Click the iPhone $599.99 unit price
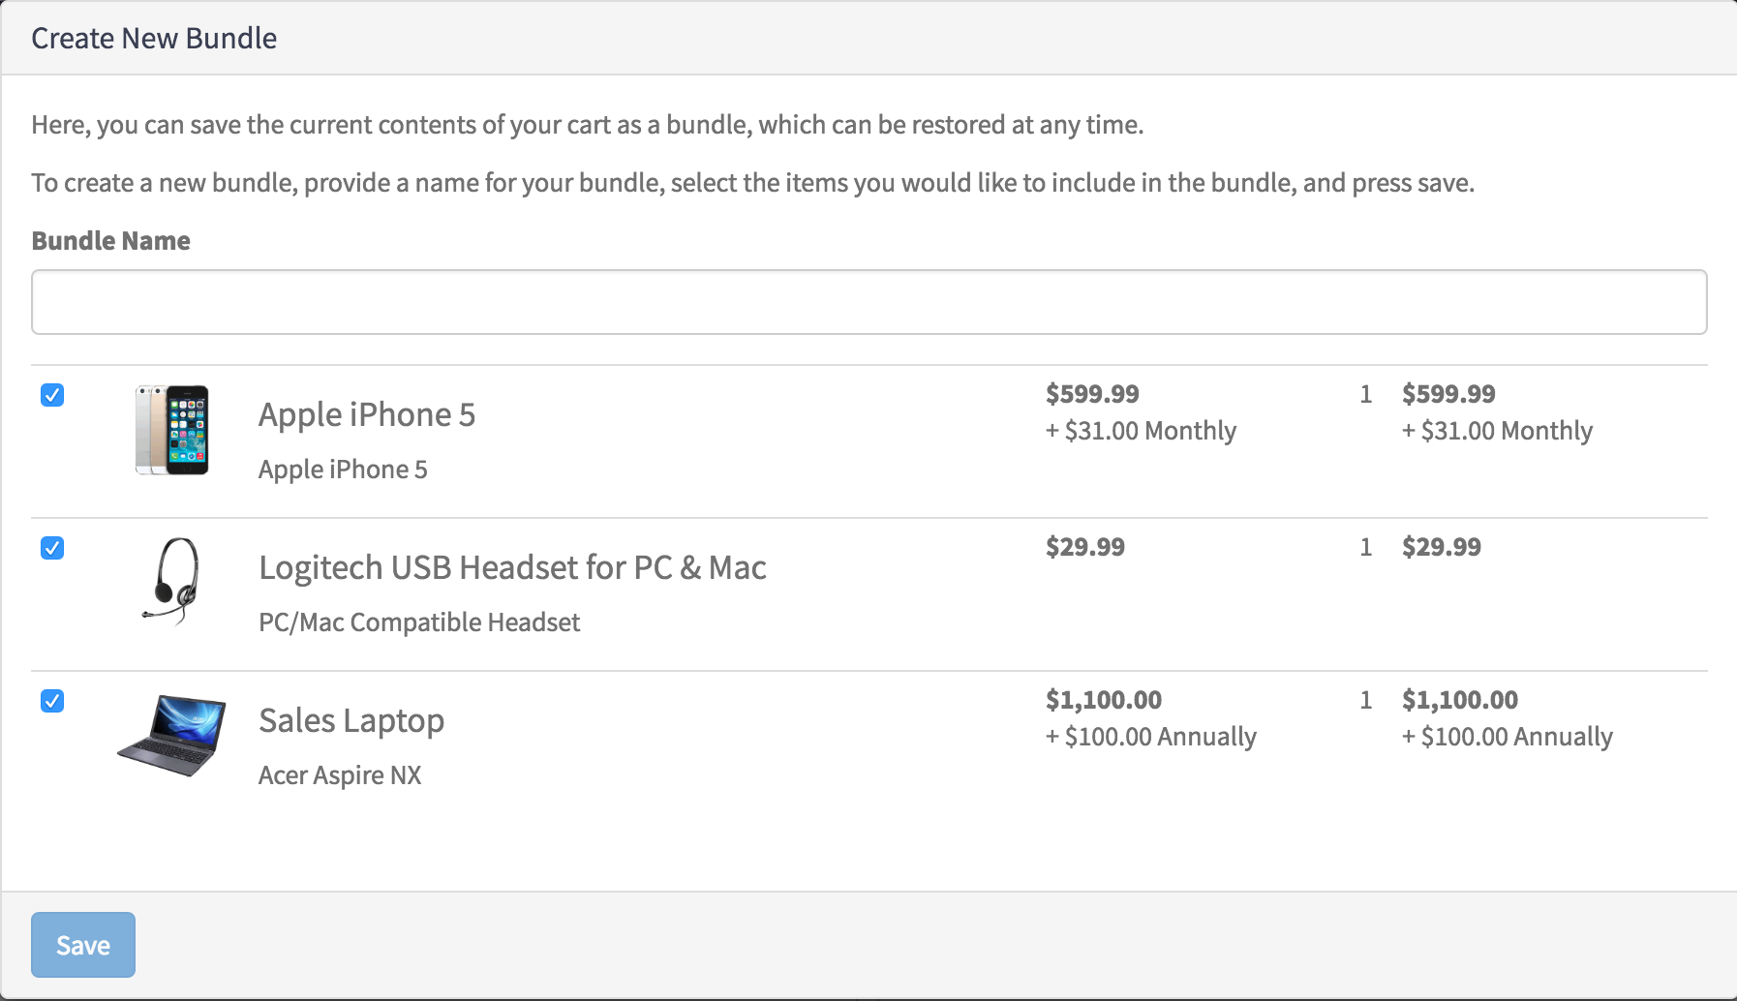1737x1001 pixels. click(1092, 394)
